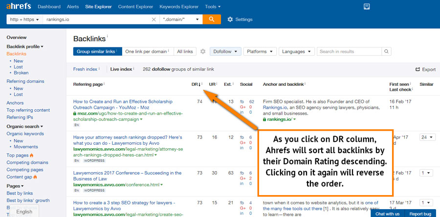This screenshot has height=217, width=440.
Task: Select Group similar links mode
Action: [x=96, y=52]
